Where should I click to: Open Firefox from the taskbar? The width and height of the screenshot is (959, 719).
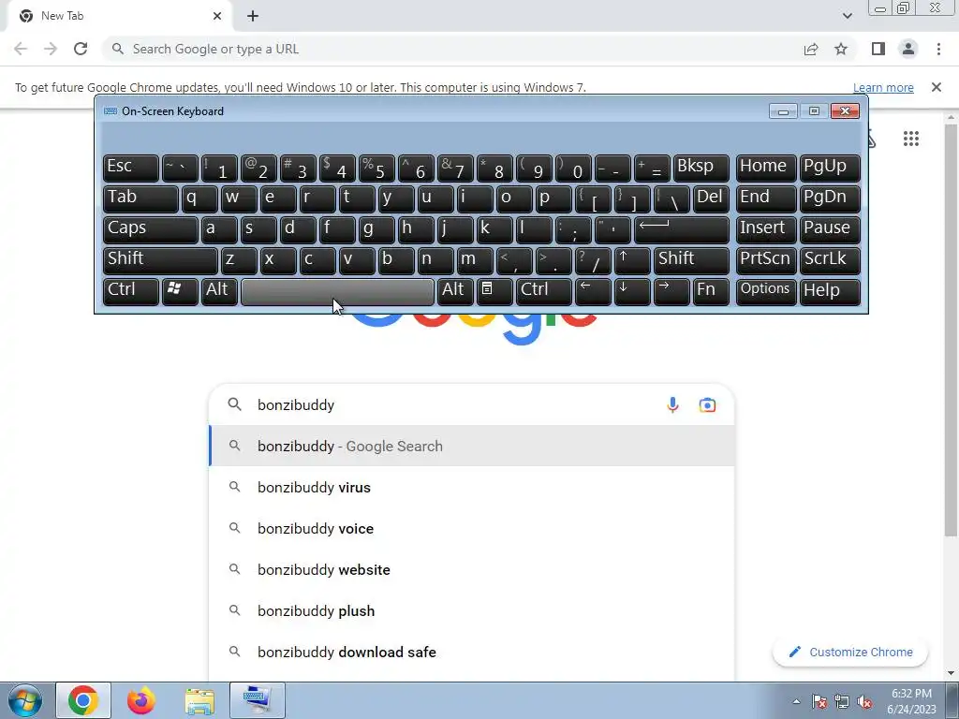141,700
